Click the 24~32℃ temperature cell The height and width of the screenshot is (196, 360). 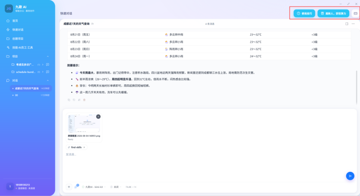(x=256, y=56)
